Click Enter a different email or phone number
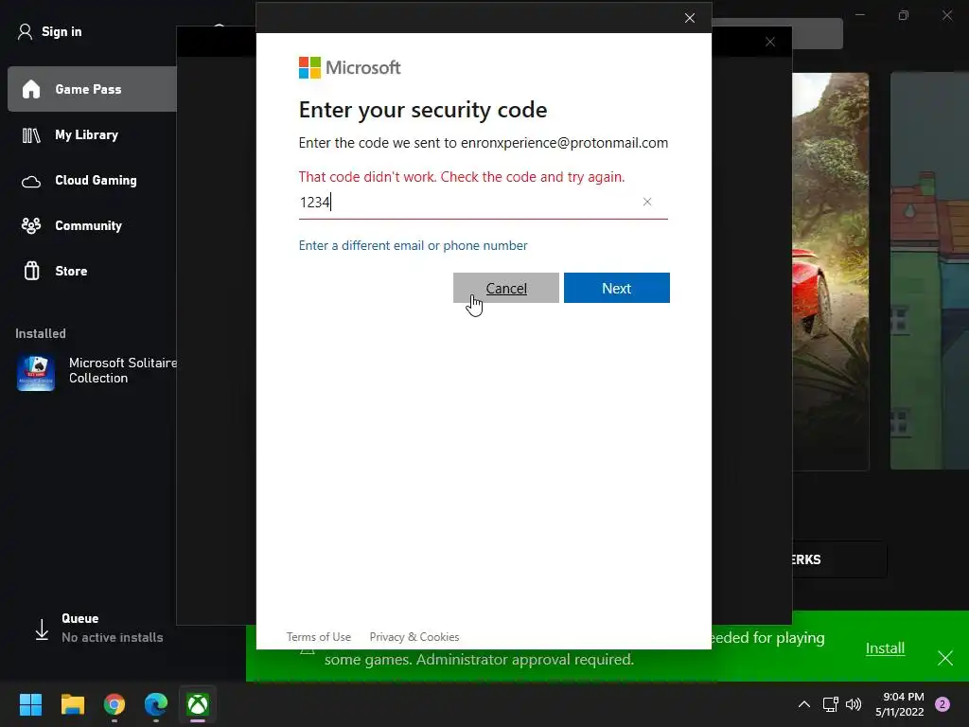 (413, 245)
